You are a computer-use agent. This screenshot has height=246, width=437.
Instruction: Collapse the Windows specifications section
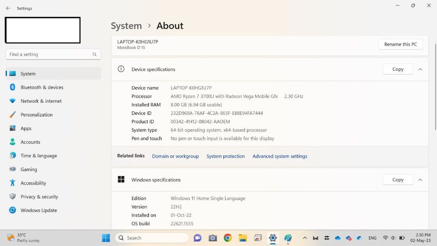tap(420, 180)
